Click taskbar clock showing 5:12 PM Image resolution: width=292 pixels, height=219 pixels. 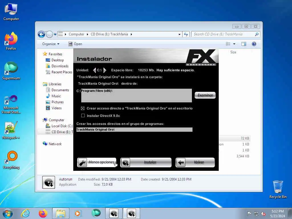point(277,214)
